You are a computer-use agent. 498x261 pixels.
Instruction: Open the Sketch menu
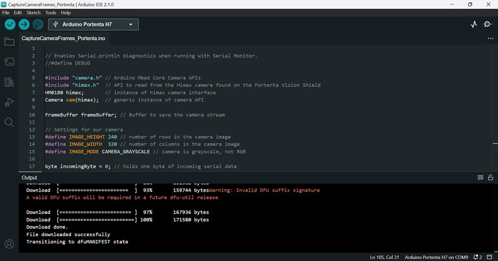click(33, 13)
